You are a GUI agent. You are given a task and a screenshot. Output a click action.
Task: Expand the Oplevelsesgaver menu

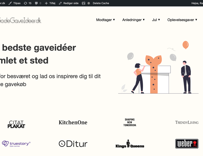point(182,20)
